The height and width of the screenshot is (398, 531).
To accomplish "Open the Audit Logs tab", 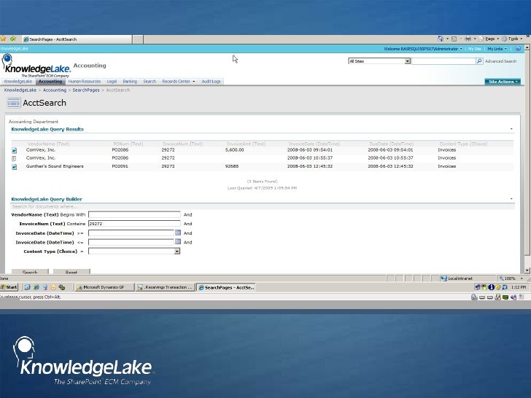I will point(211,82).
